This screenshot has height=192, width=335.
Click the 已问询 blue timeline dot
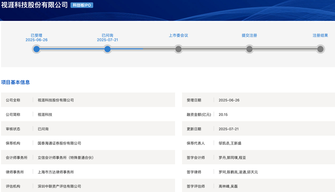108,49
